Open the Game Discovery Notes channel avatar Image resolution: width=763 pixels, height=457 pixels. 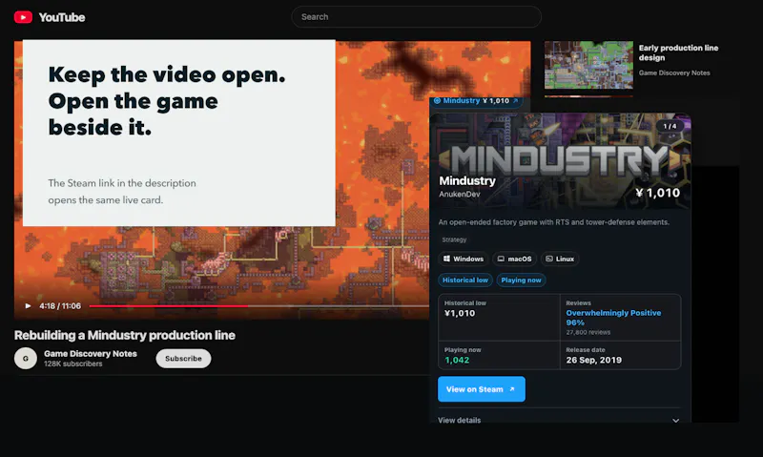[26, 358]
